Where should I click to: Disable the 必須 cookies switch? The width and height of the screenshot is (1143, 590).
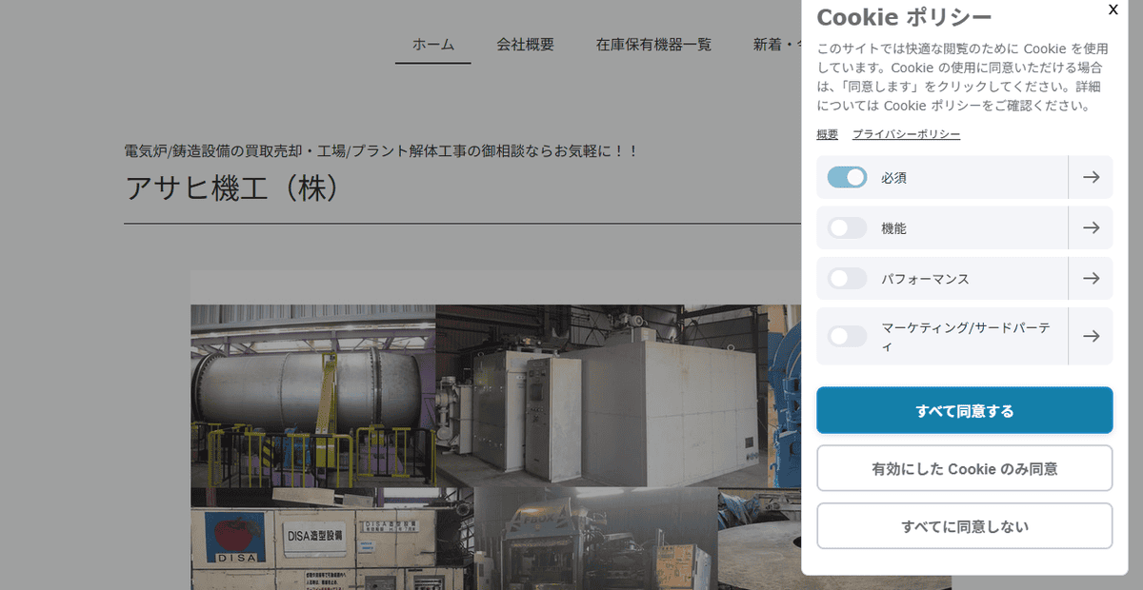pos(846,177)
